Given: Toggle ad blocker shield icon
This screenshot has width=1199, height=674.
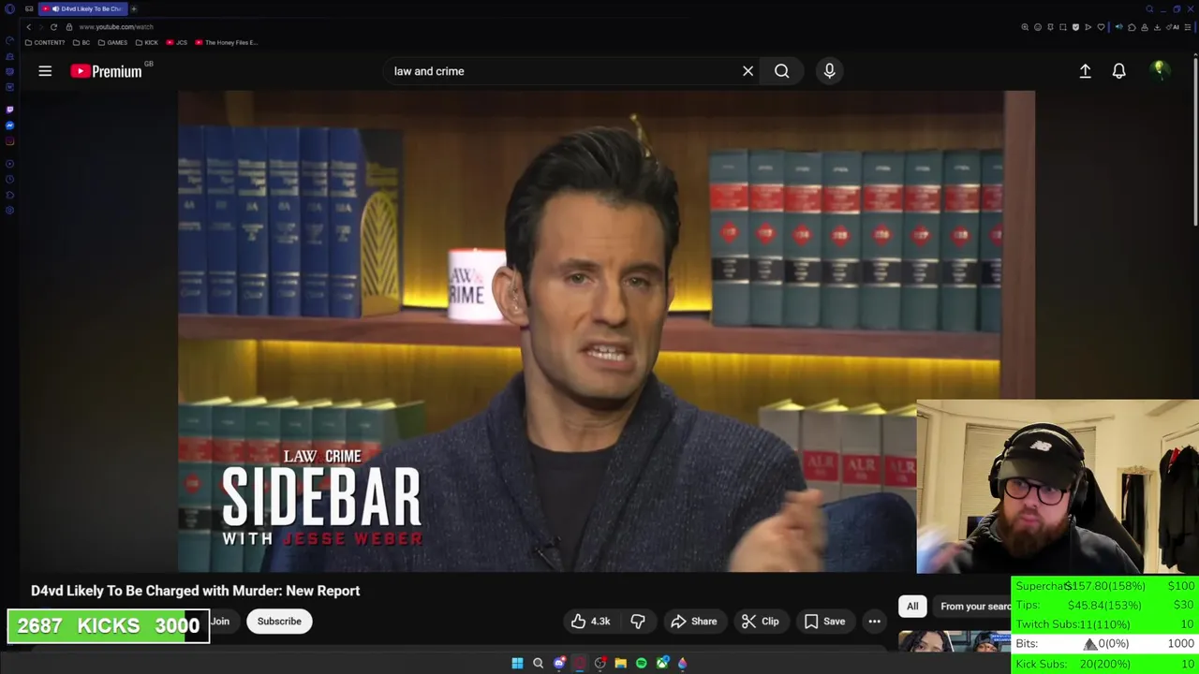Looking at the screenshot, I should [1075, 27].
